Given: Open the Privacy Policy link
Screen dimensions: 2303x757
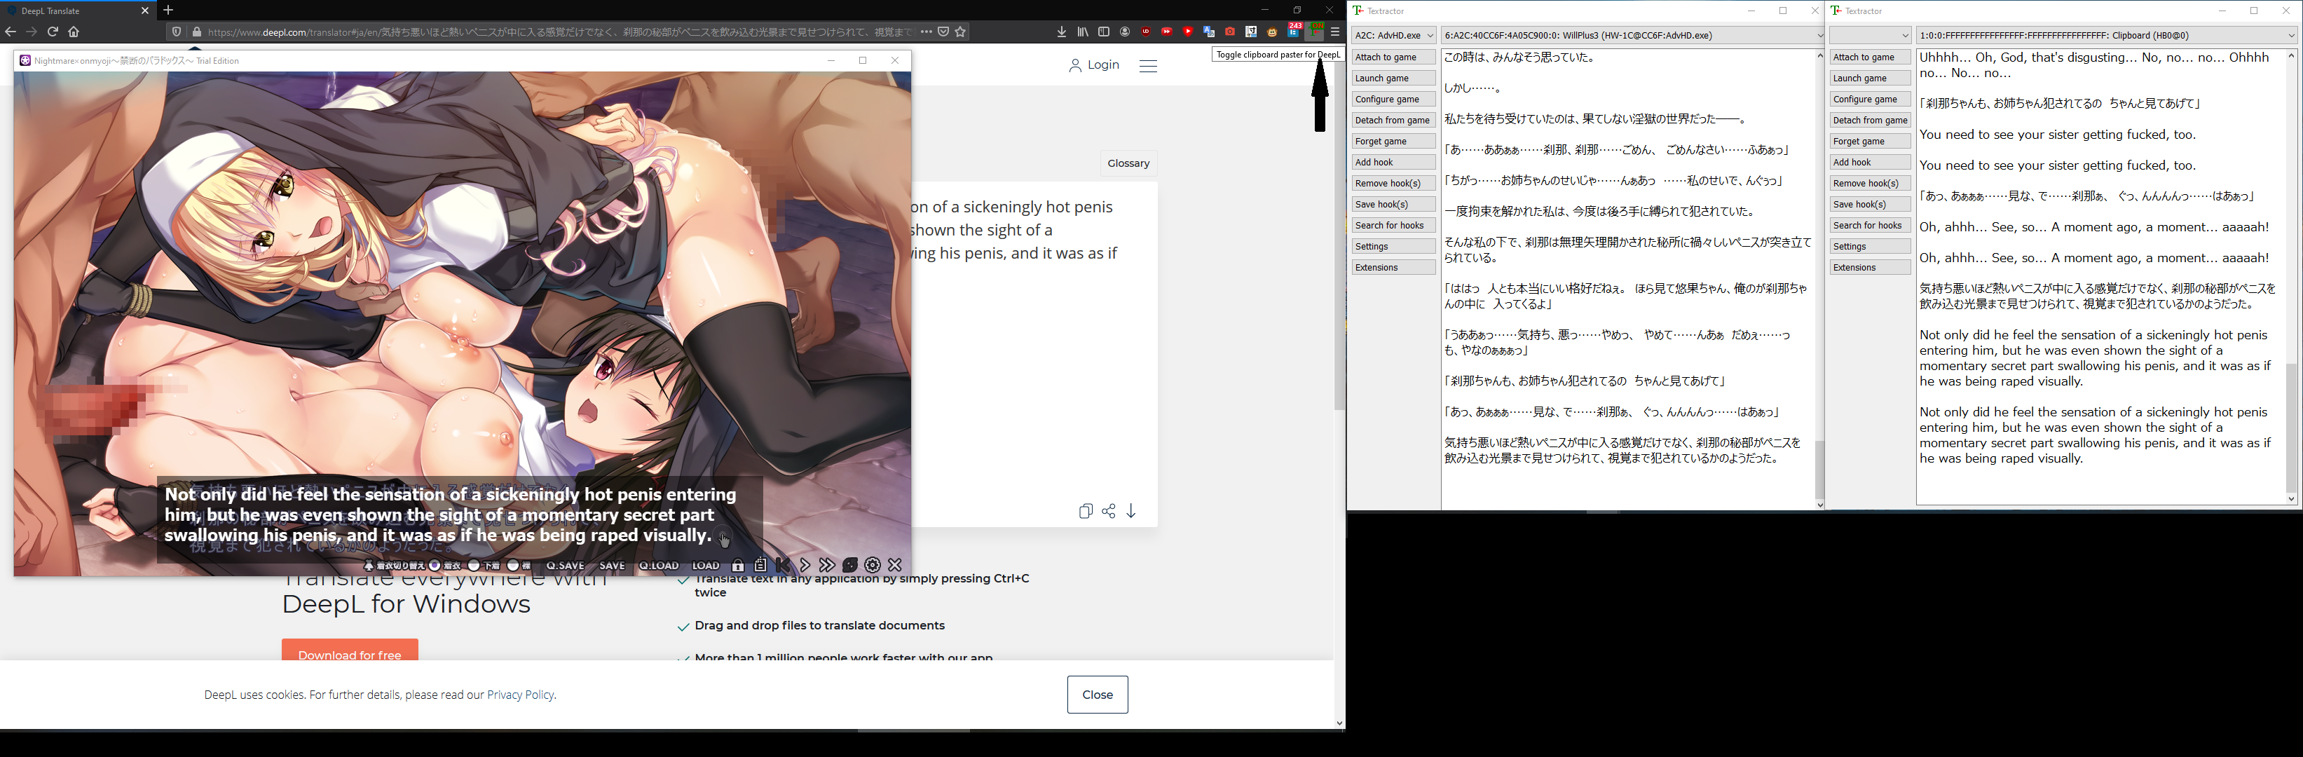Looking at the screenshot, I should pos(520,695).
